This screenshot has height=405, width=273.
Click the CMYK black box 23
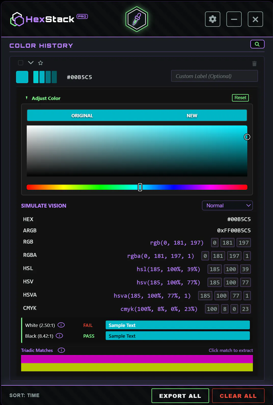[245, 309]
